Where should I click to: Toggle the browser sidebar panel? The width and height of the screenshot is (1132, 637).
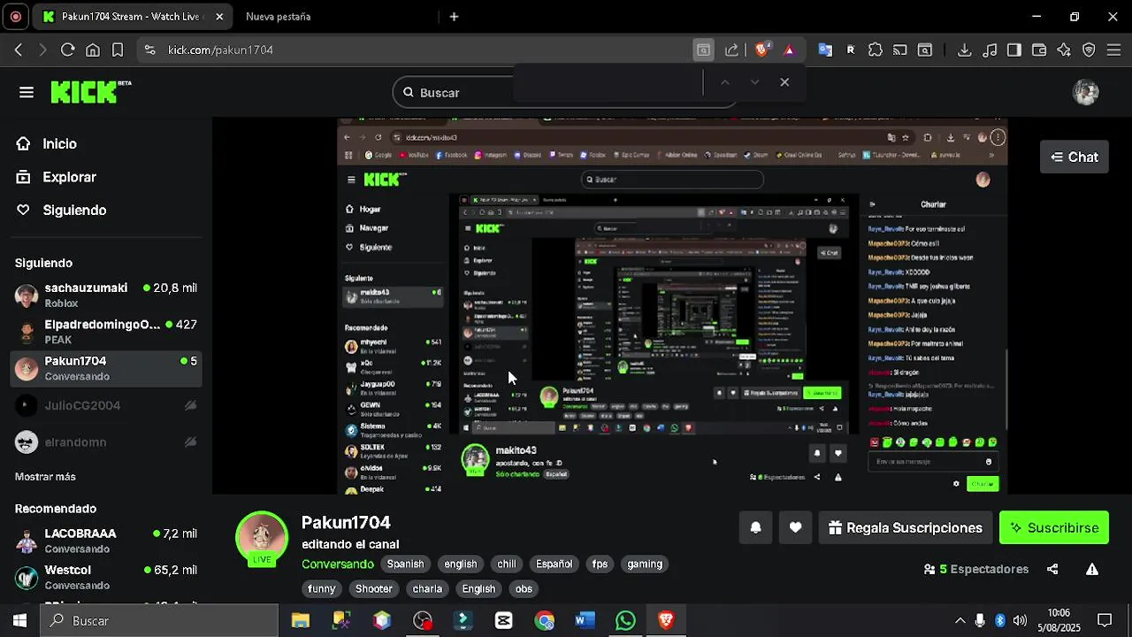click(x=1014, y=50)
